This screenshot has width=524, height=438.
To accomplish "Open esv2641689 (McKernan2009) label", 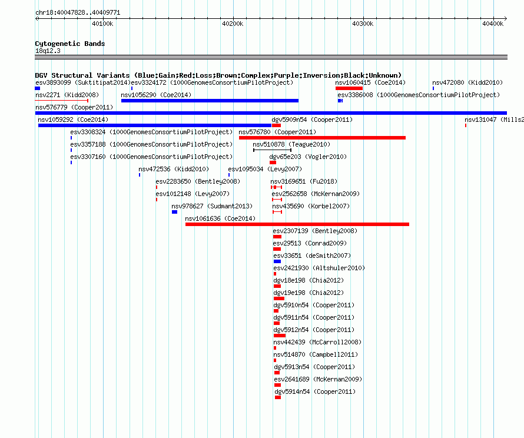I will [318, 379].
